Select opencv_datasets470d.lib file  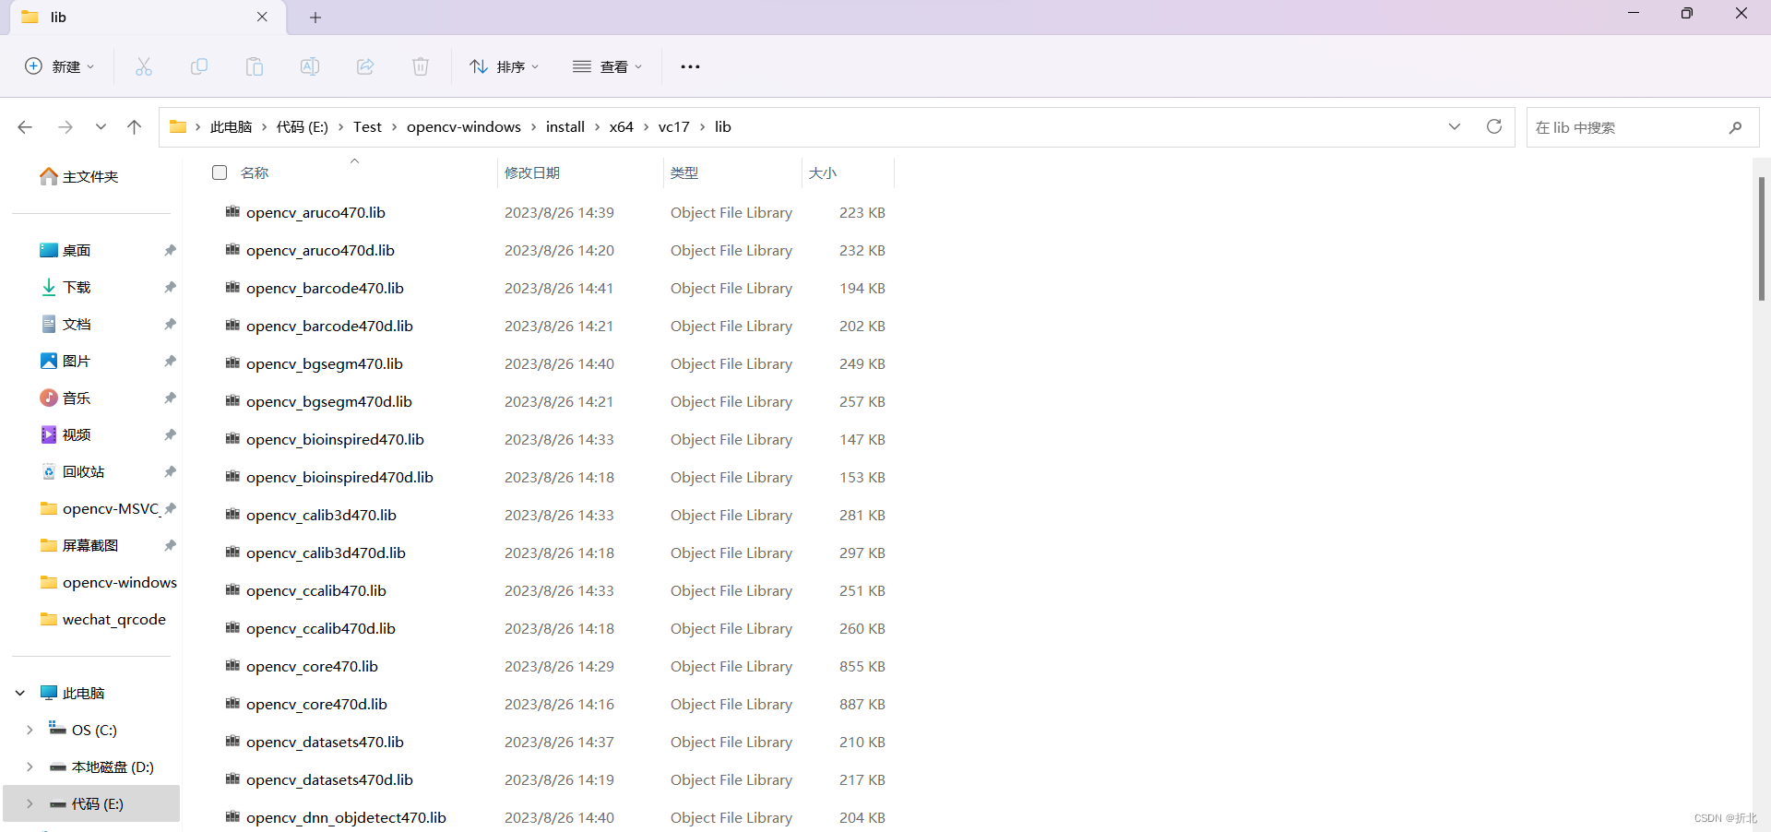329,779
